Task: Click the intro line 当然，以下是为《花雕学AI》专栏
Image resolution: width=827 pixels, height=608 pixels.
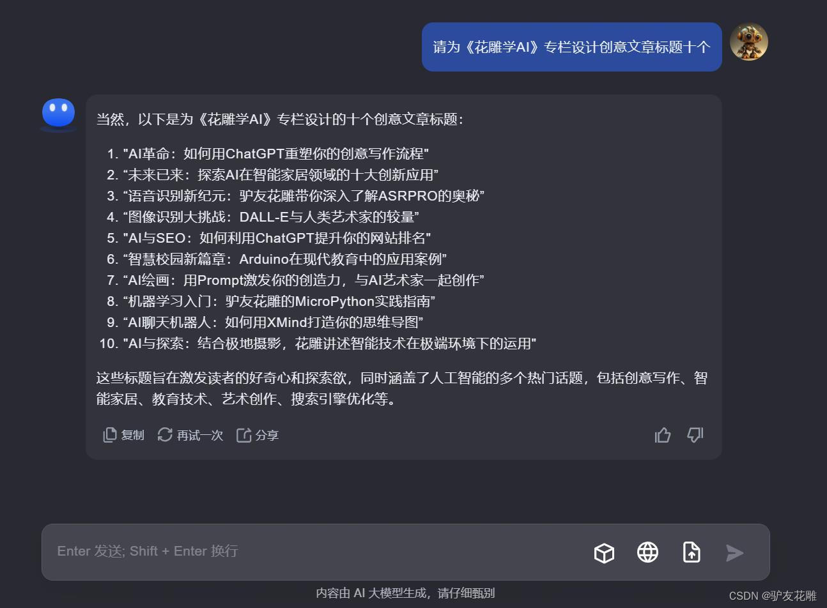Action: pyautogui.click(x=280, y=119)
